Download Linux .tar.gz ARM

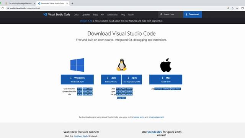123,94
